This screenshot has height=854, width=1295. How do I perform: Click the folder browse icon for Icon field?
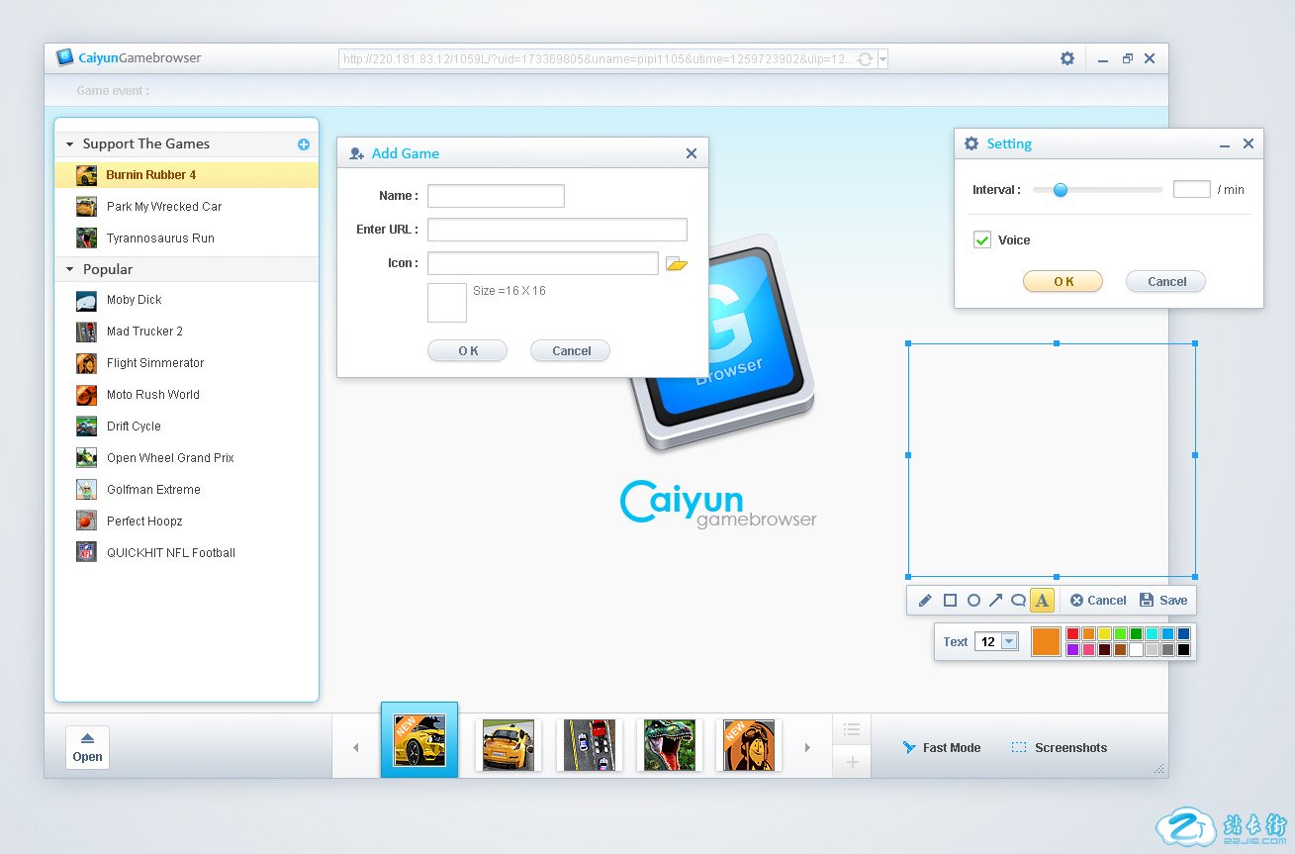[677, 264]
